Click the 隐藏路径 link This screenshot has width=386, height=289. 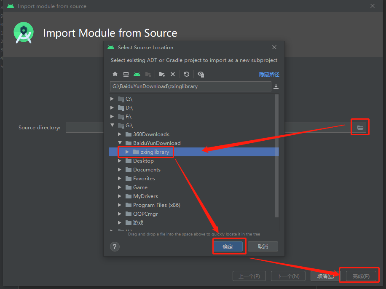pyautogui.click(x=269, y=74)
